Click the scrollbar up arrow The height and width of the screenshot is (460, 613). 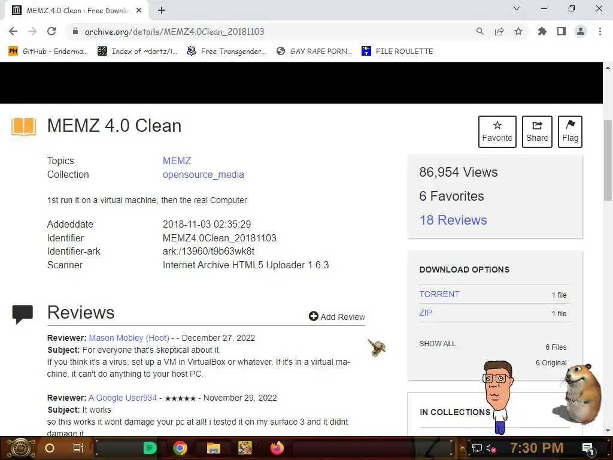click(608, 68)
